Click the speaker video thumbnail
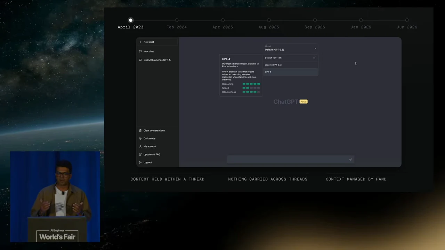445x250 pixels. point(55,197)
